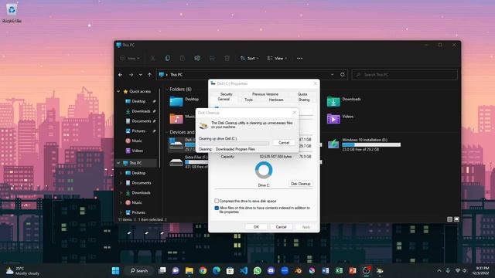Refresh the This PC address bar
495x278 pixels.
342,75
